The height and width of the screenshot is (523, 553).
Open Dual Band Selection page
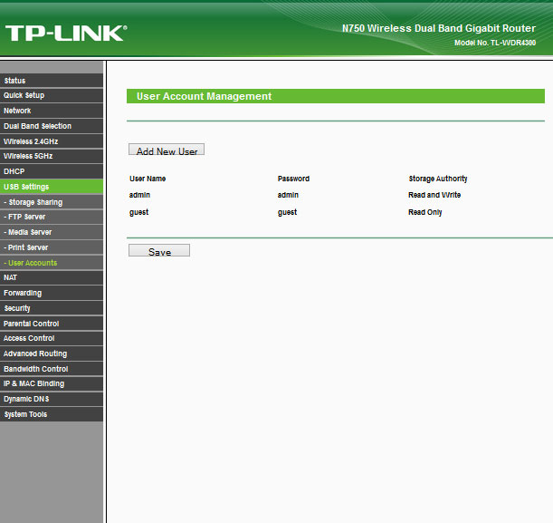(x=52, y=126)
